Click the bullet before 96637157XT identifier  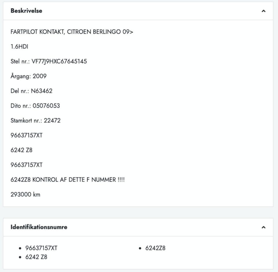(20, 248)
